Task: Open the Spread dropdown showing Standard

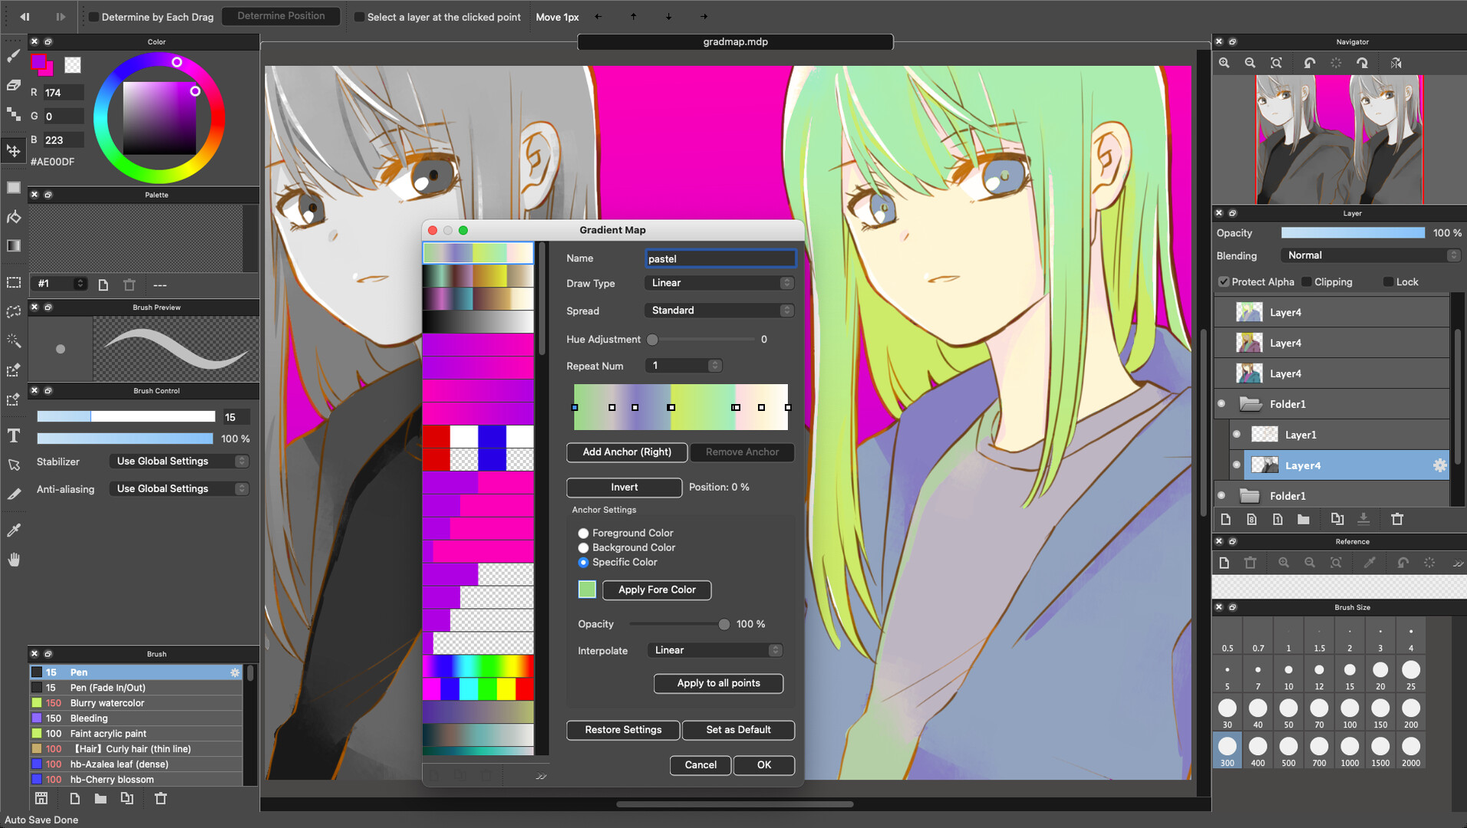Action: [718, 310]
